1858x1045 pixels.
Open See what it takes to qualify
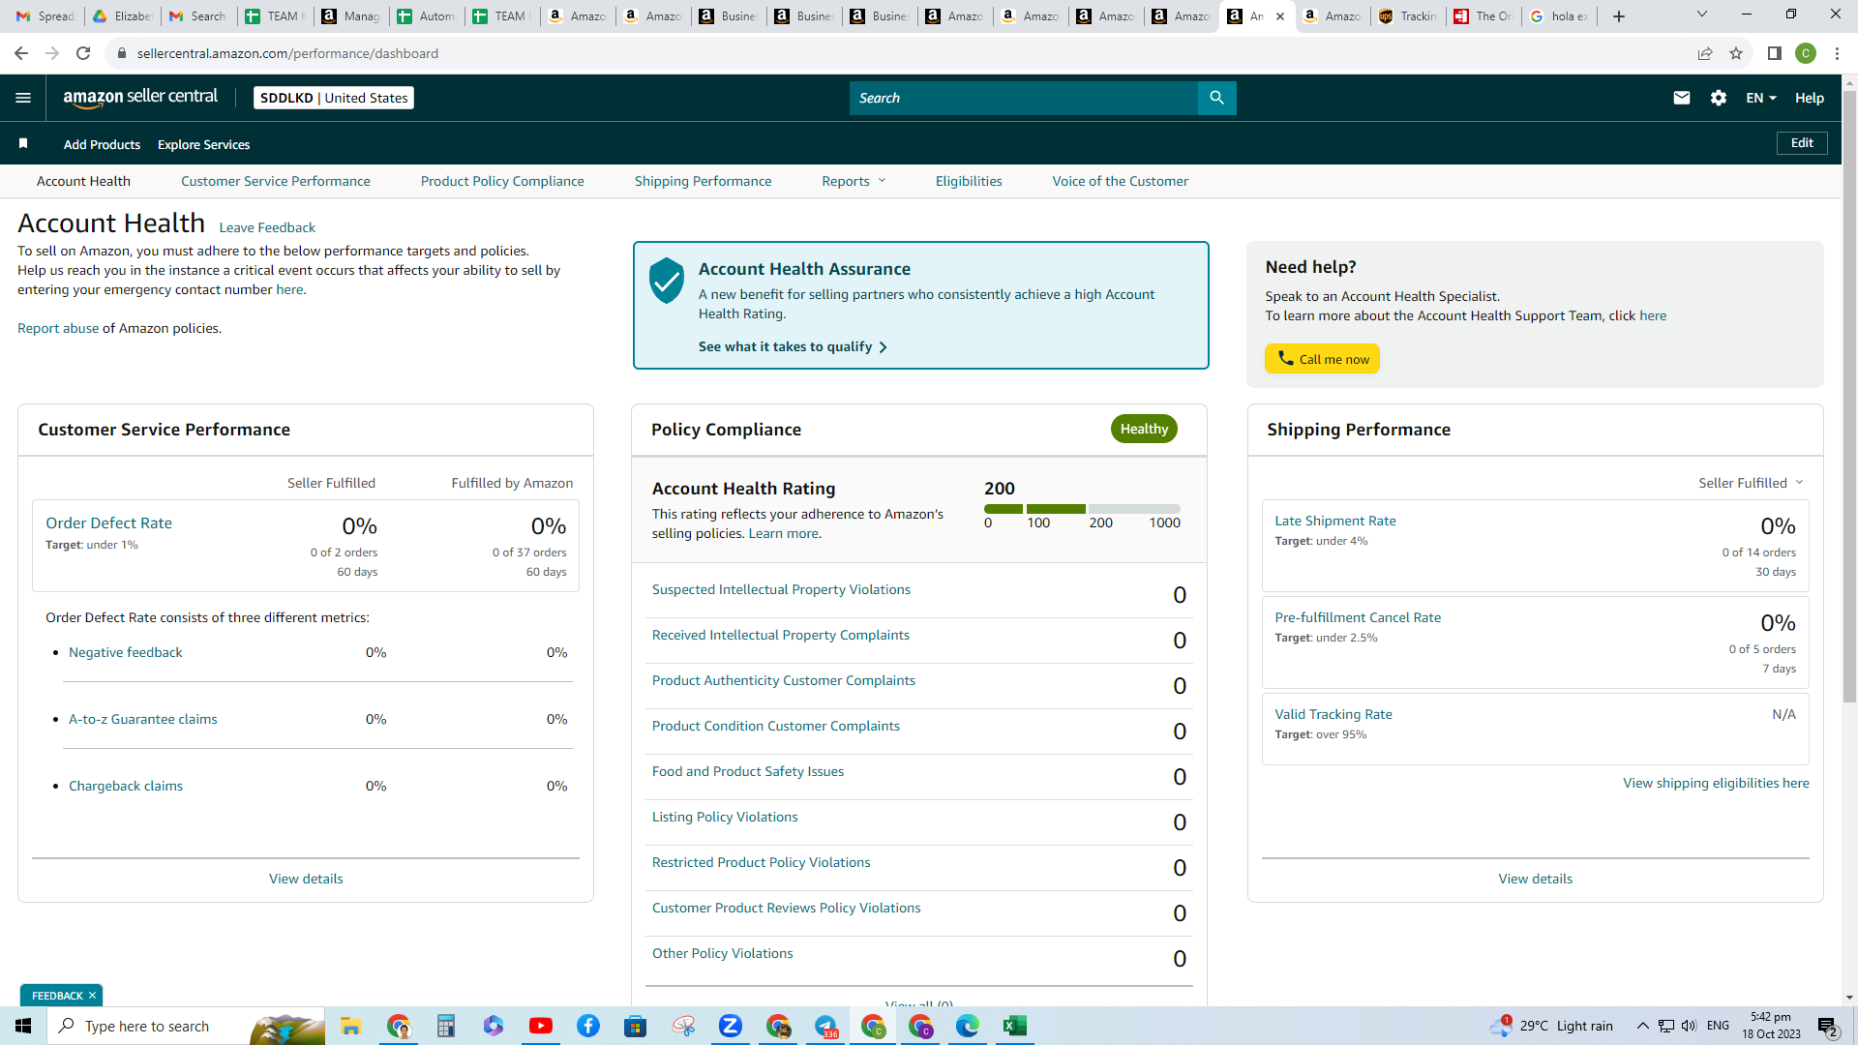point(793,346)
